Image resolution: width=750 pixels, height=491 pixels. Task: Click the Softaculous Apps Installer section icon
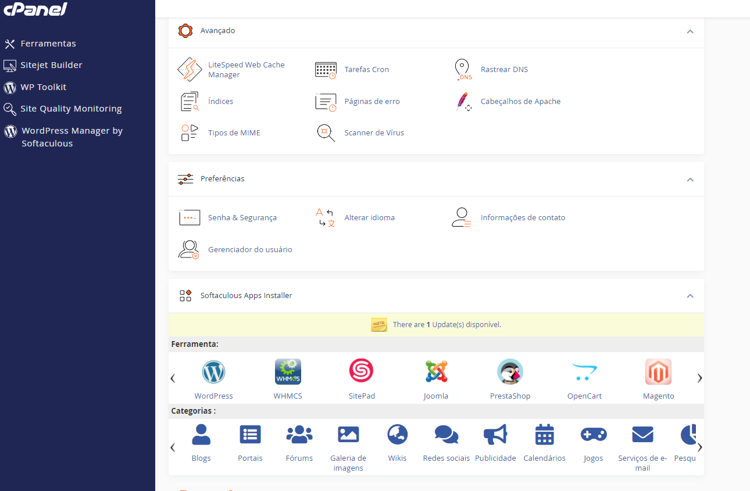point(185,296)
